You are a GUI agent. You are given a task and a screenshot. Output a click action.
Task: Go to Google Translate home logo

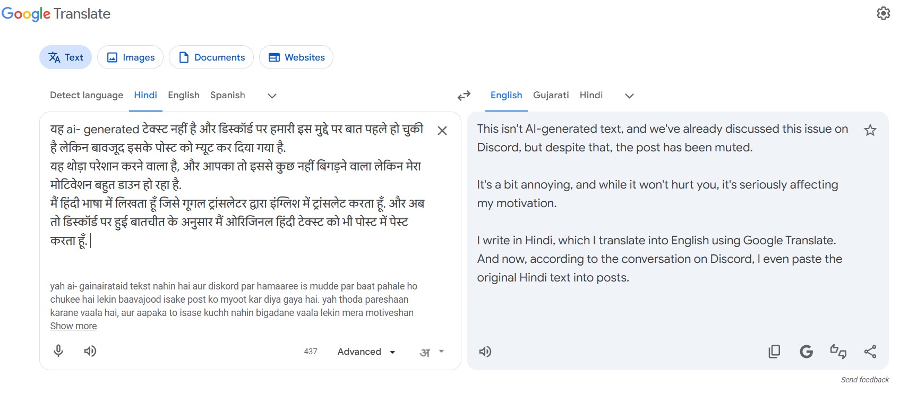[56, 14]
